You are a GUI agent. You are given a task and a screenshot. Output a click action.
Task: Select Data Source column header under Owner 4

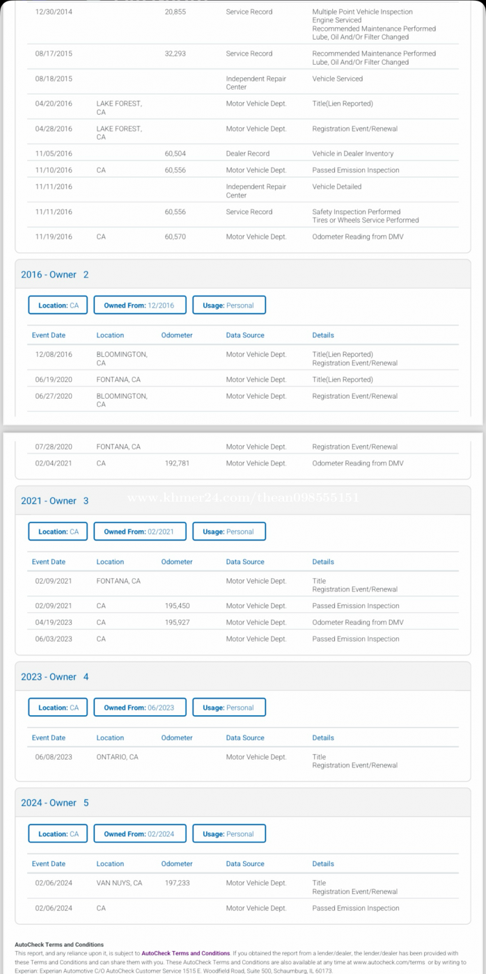pos(245,737)
